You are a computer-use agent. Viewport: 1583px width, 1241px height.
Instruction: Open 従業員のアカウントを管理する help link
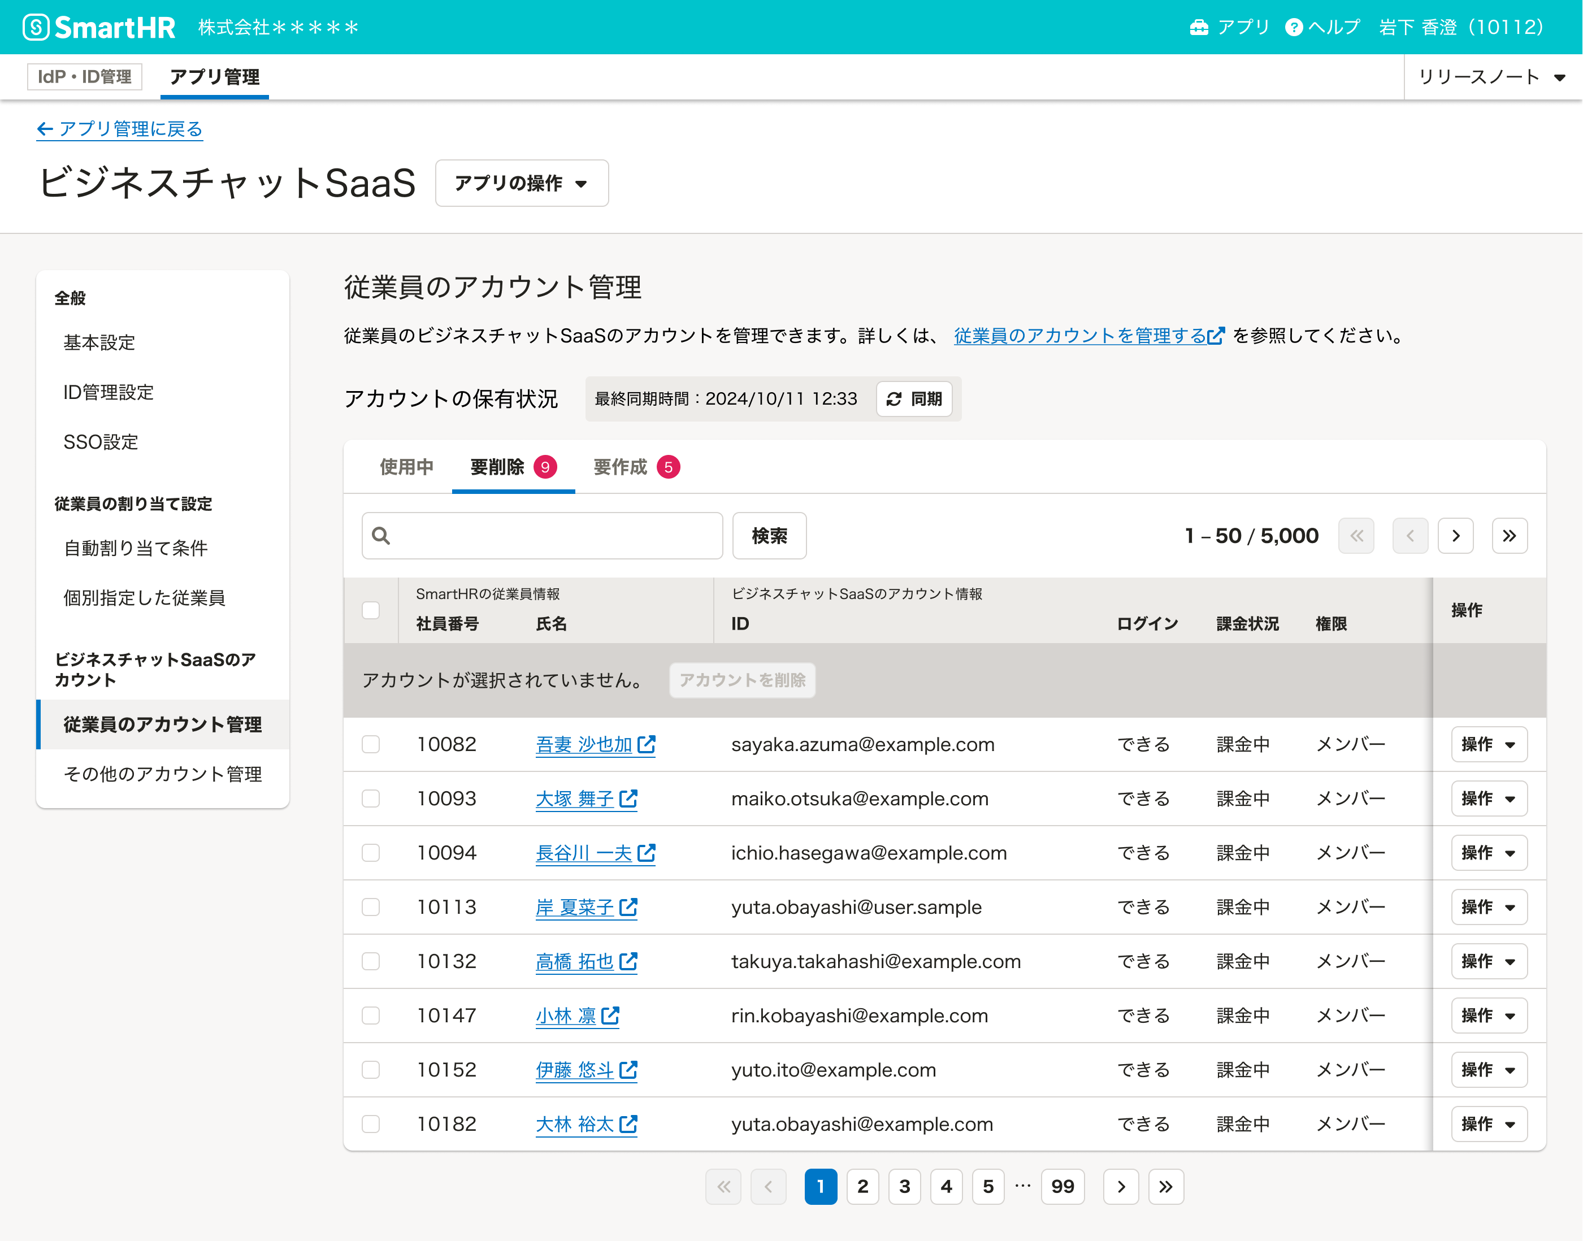coord(1089,336)
